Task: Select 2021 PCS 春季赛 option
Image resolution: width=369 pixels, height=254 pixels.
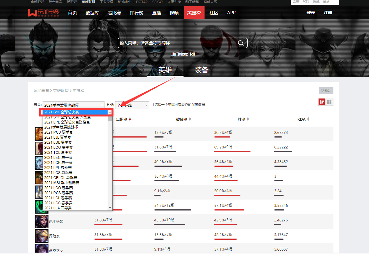Action: 75,193
